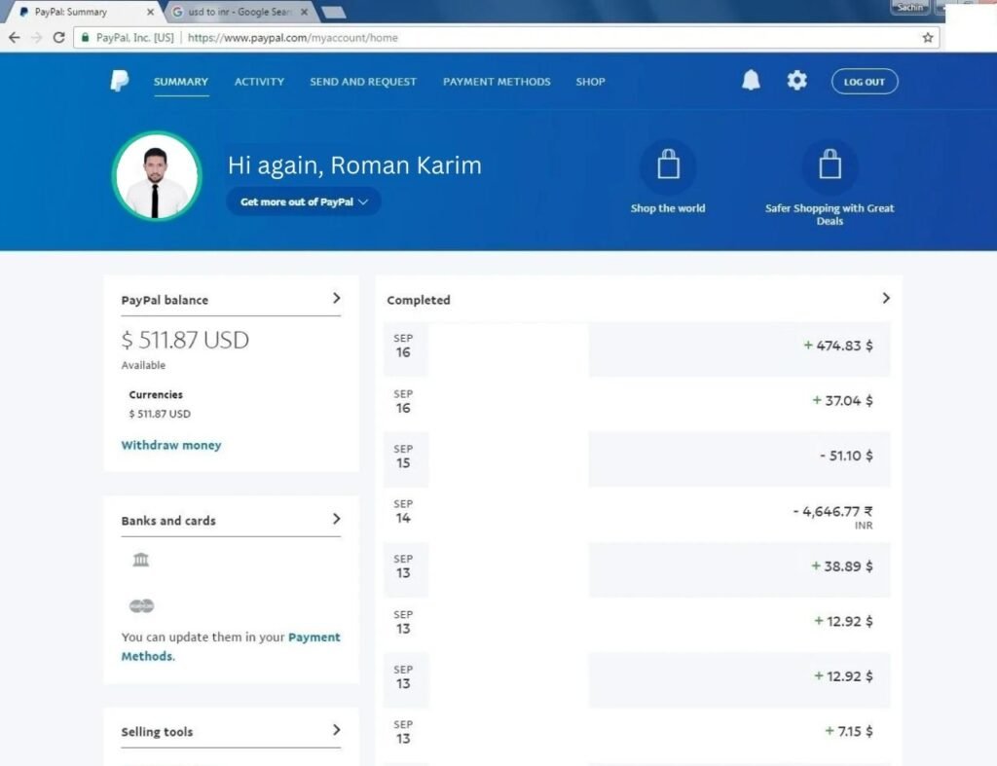The width and height of the screenshot is (997, 766).
Task: Open the Activity tab
Action: pyautogui.click(x=259, y=82)
